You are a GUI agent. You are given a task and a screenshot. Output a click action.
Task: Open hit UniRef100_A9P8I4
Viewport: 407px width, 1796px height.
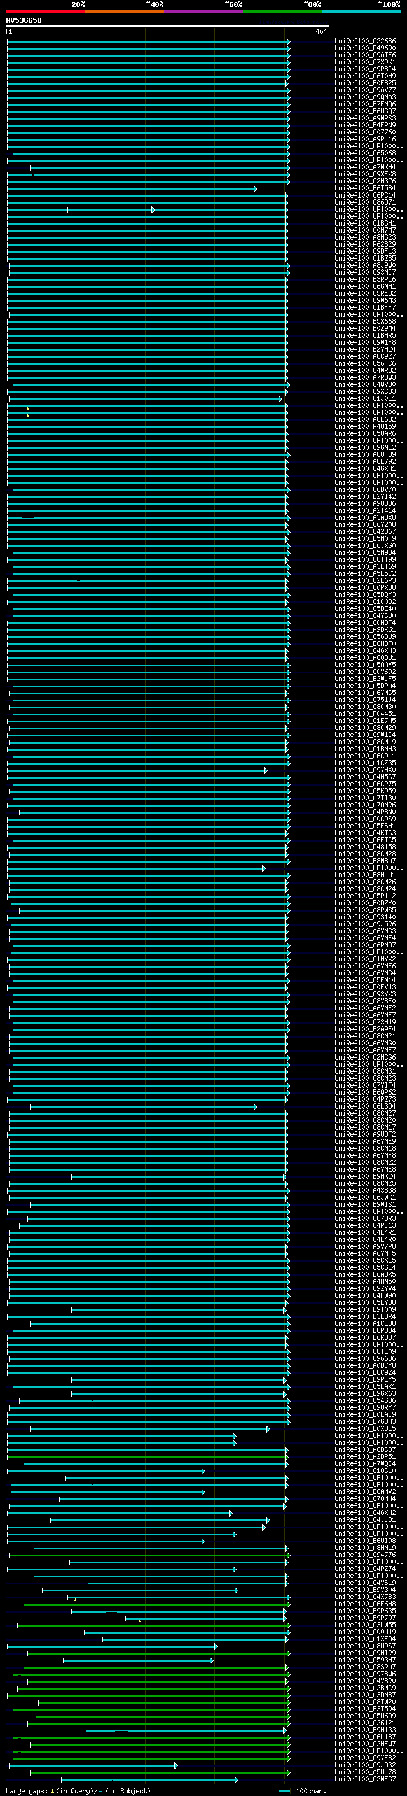point(364,69)
